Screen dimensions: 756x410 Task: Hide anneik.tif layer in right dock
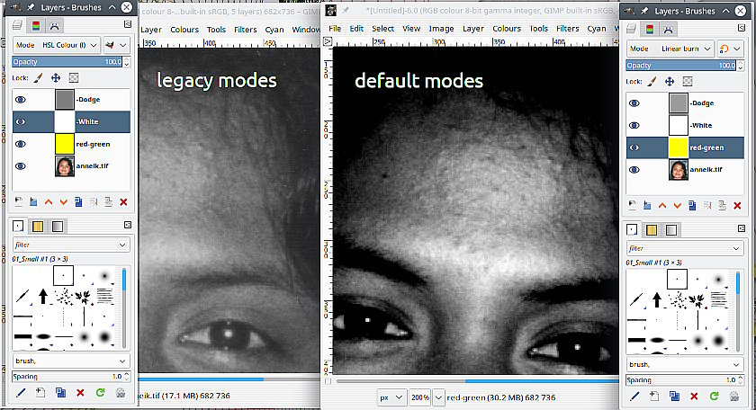pyautogui.click(x=634, y=170)
